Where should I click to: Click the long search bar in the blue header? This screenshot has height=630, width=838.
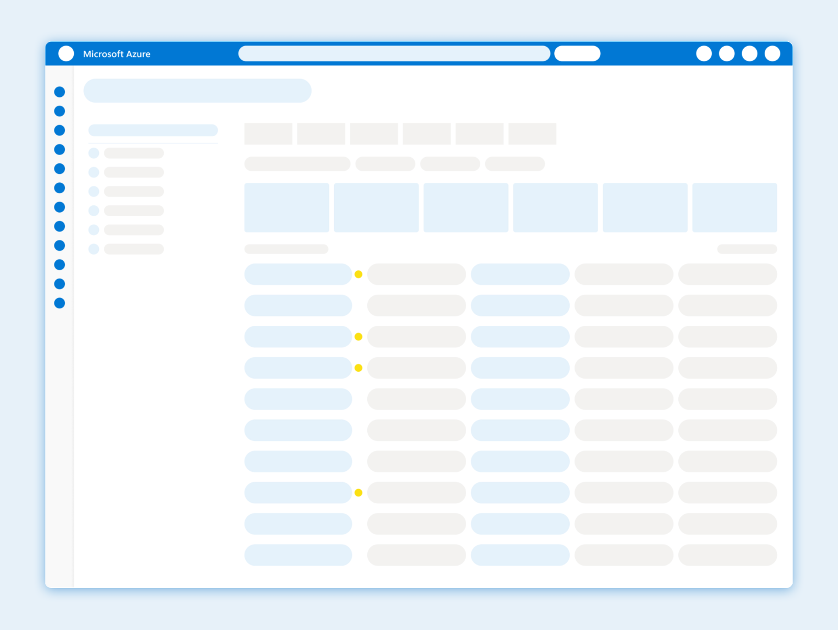point(394,53)
